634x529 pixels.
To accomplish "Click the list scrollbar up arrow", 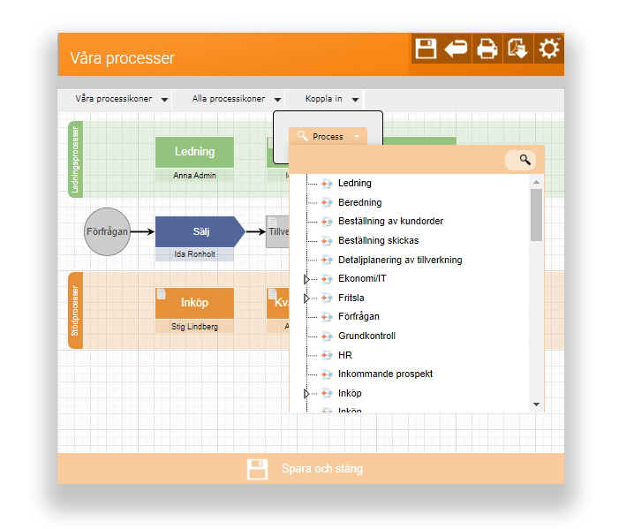I will point(536,183).
